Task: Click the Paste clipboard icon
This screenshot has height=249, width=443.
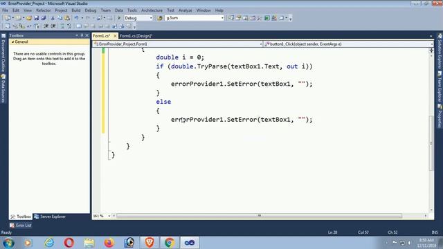Action: [67, 18]
